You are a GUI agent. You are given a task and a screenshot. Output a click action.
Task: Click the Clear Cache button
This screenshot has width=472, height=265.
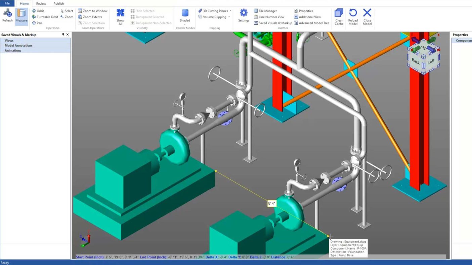(339, 17)
